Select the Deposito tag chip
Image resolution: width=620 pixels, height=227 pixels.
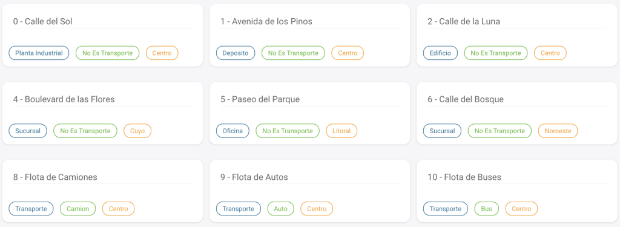coord(236,53)
